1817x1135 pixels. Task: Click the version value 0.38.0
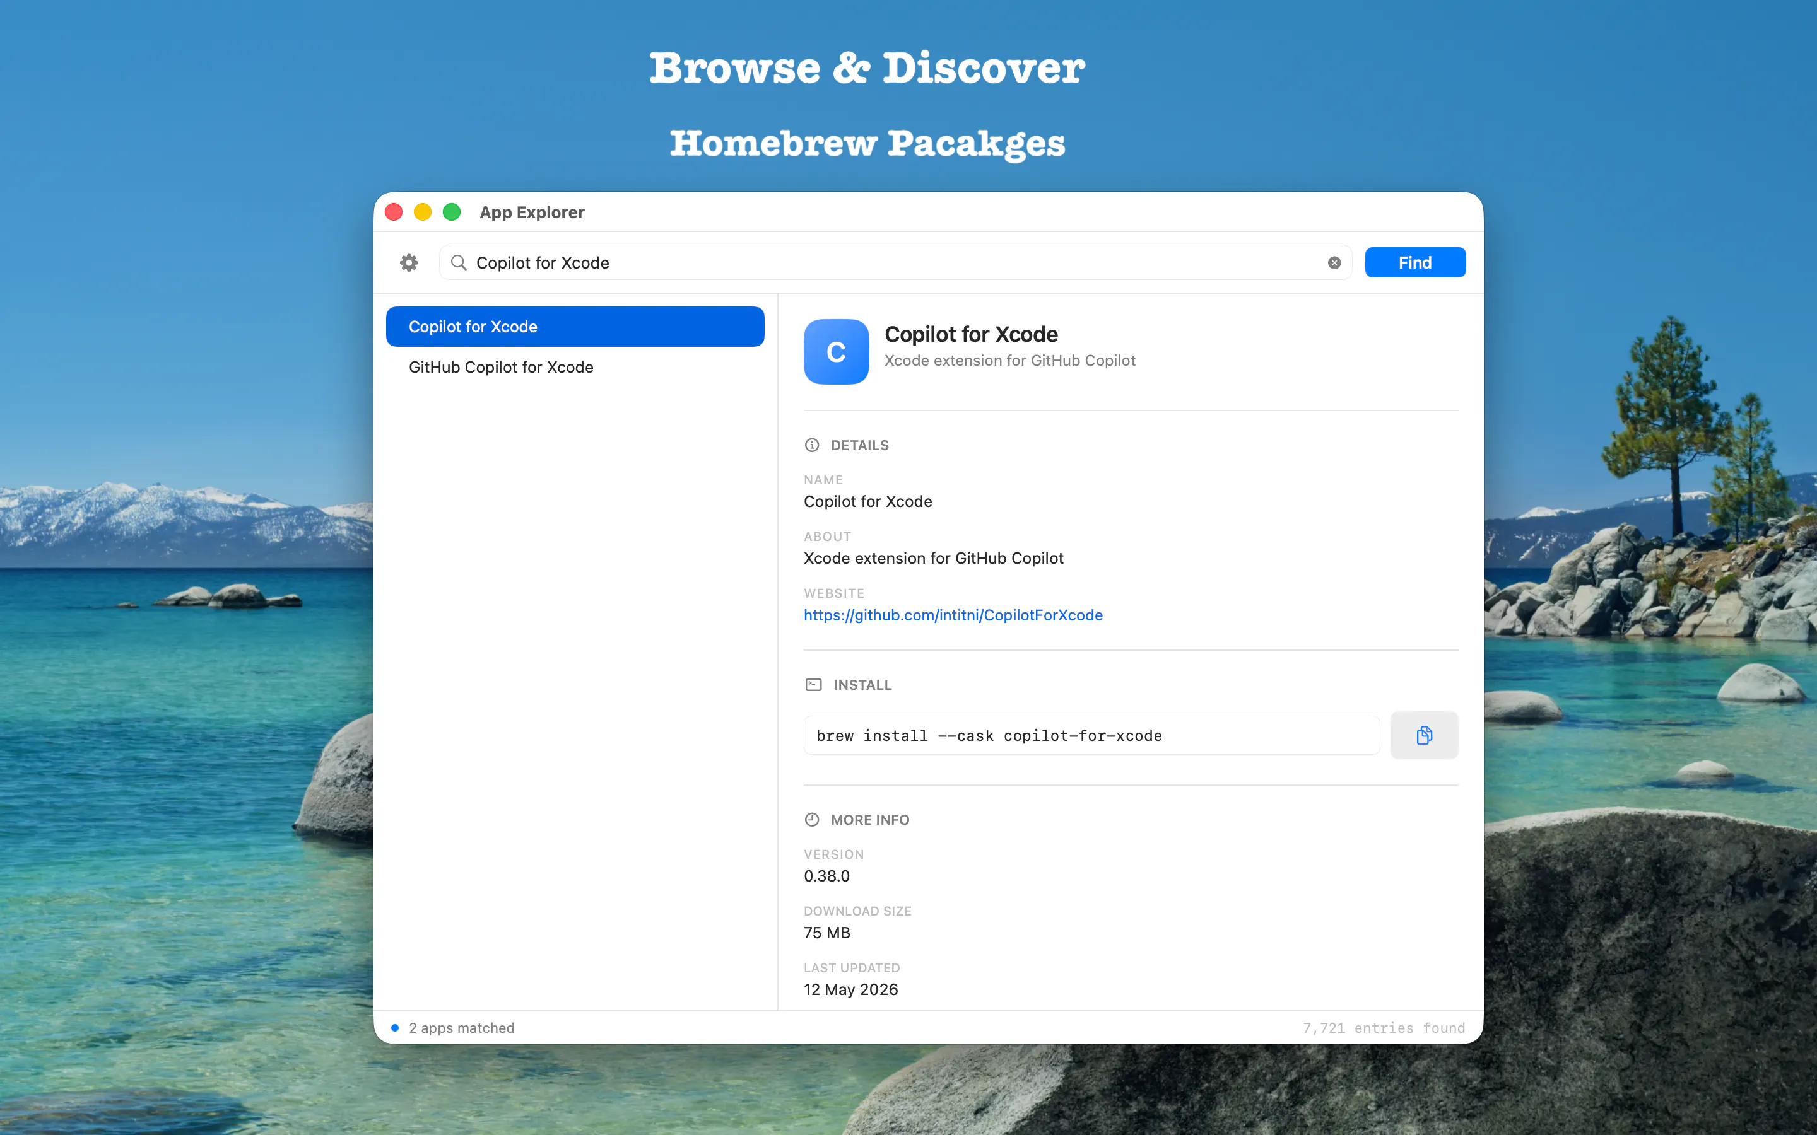coord(826,876)
